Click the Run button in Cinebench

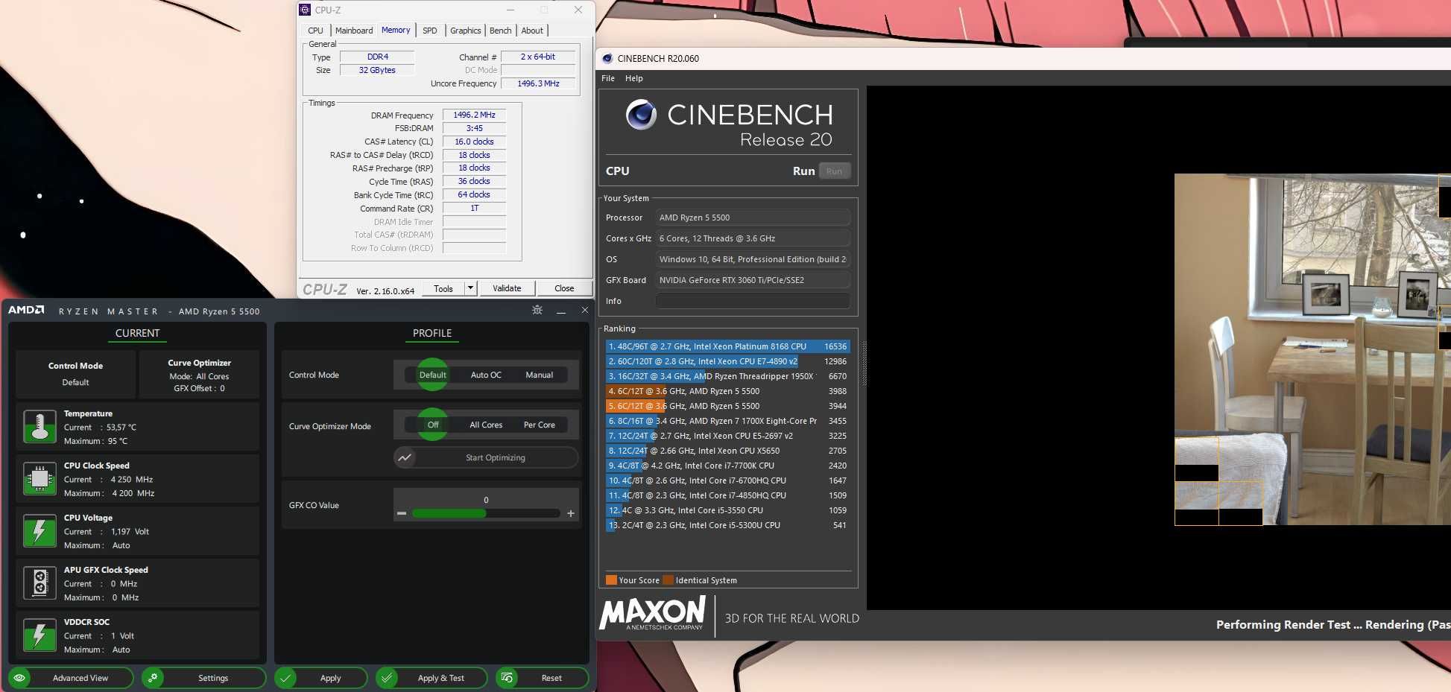click(835, 171)
